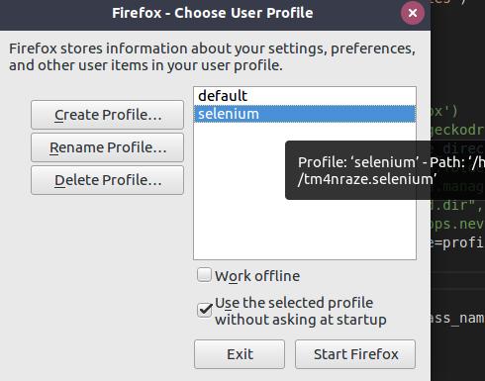Viewport: 485px width, 381px height.
Task: Enable the Work offline checkbox
Action: 204,275
